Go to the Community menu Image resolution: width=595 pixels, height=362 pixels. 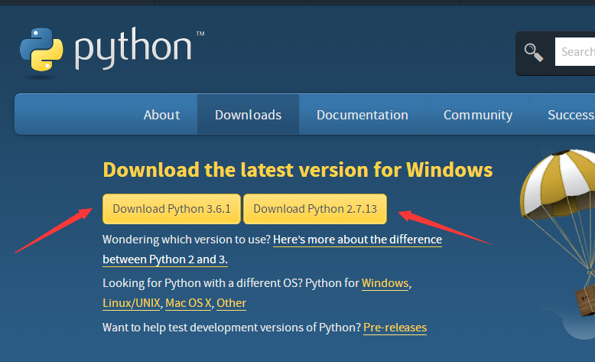(x=477, y=115)
